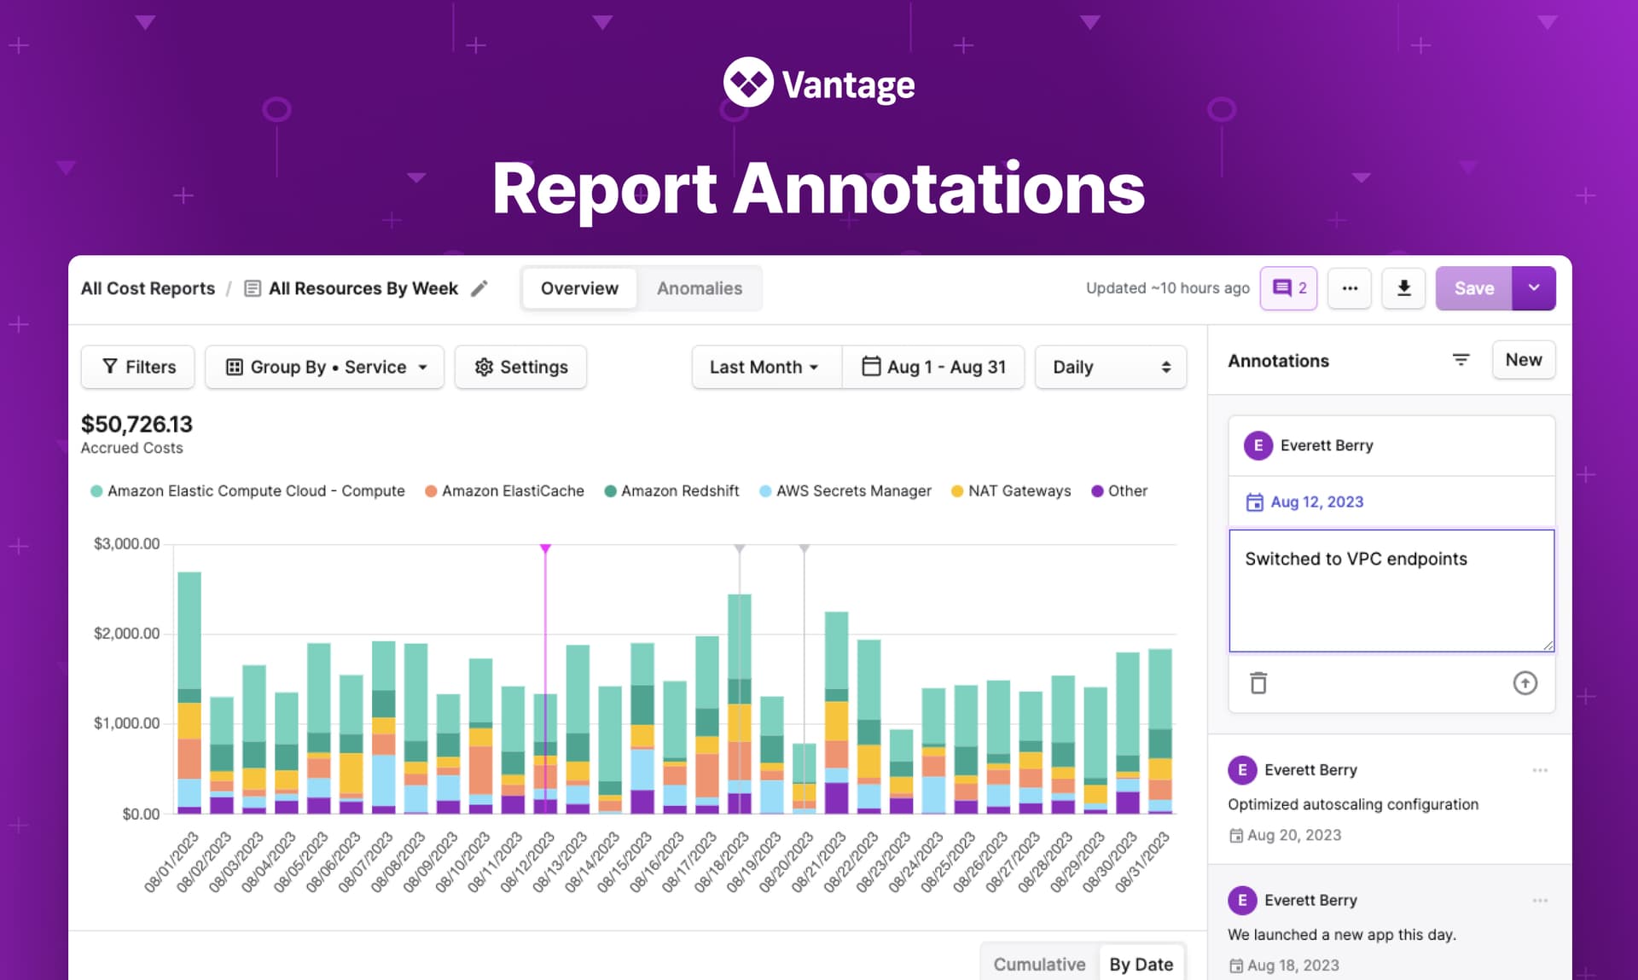Create a New annotation
This screenshot has width=1638, height=980.
pyautogui.click(x=1524, y=360)
